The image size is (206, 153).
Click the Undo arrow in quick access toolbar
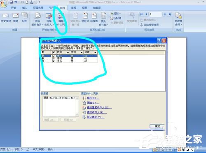click(16, 2)
